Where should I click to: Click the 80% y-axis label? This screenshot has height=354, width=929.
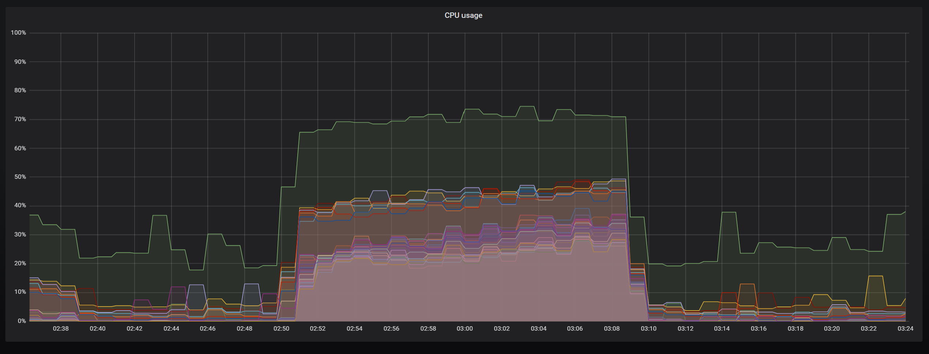20,91
